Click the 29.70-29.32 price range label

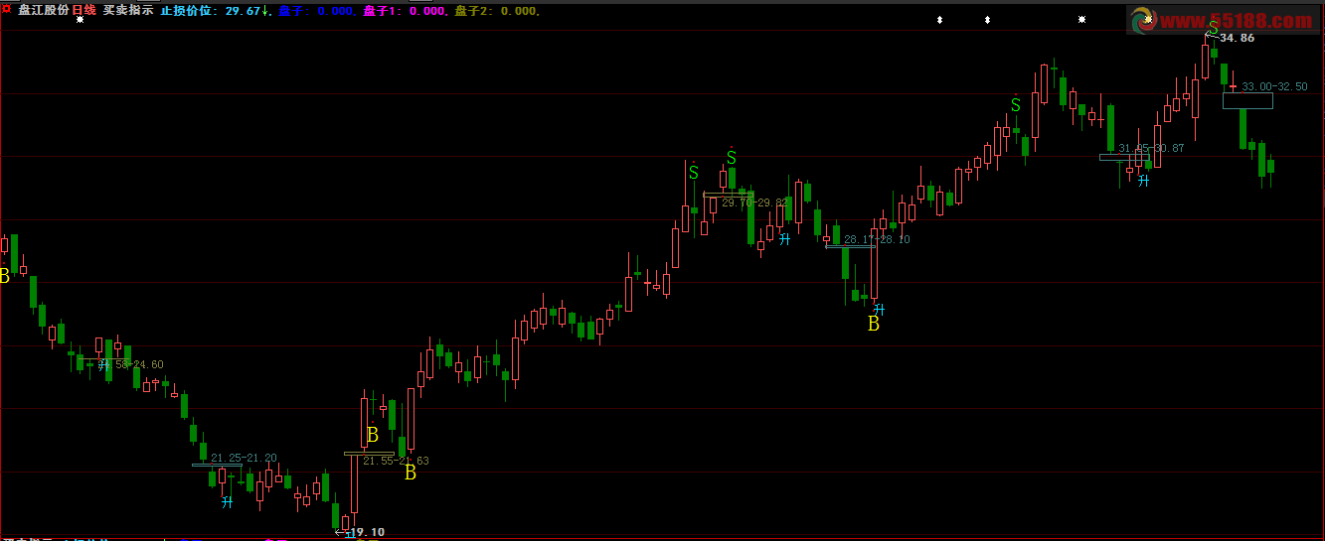click(754, 203)
